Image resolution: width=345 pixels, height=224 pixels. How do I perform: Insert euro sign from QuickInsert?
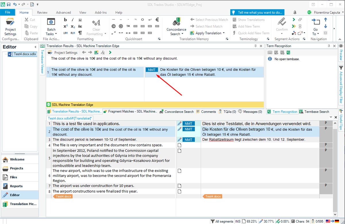coord(157,20)
